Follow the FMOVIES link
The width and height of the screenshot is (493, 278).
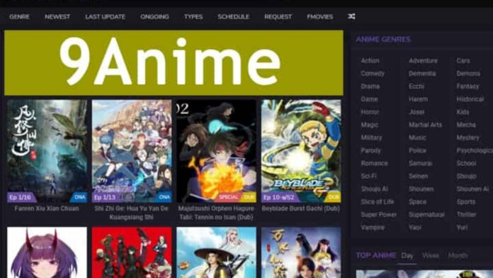click(x=320, y=17)
